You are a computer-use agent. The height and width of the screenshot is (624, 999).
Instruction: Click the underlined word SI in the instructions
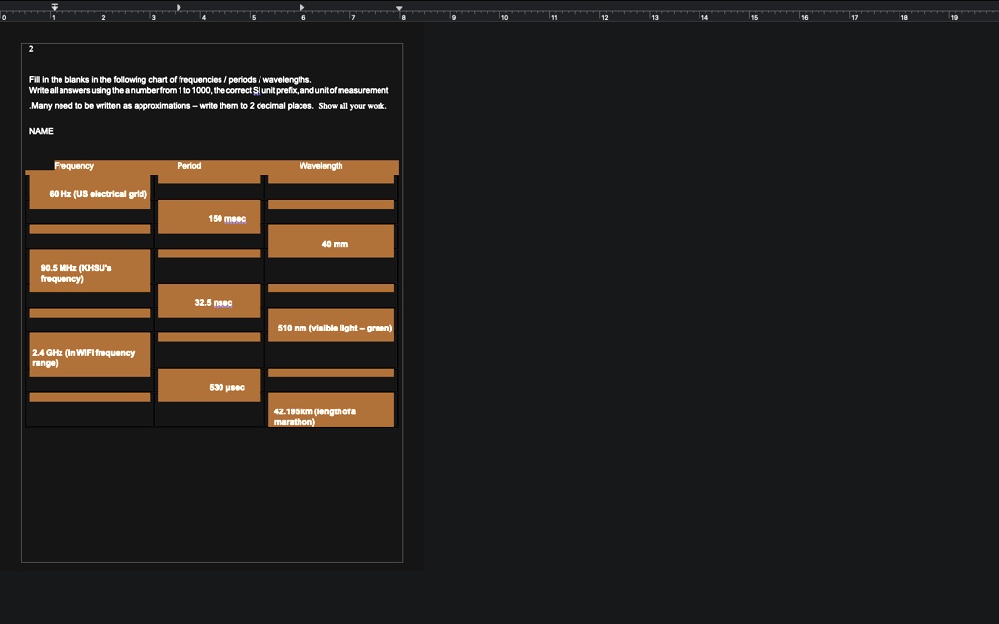[x=257, y=90]
